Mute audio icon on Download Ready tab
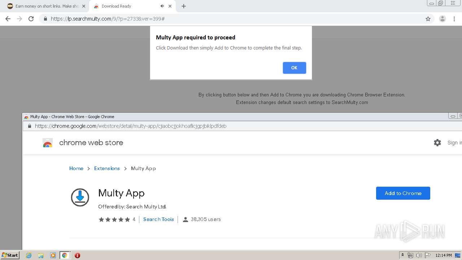The height and width of the screenshot is (260, 462). click(x=162, y=6)
